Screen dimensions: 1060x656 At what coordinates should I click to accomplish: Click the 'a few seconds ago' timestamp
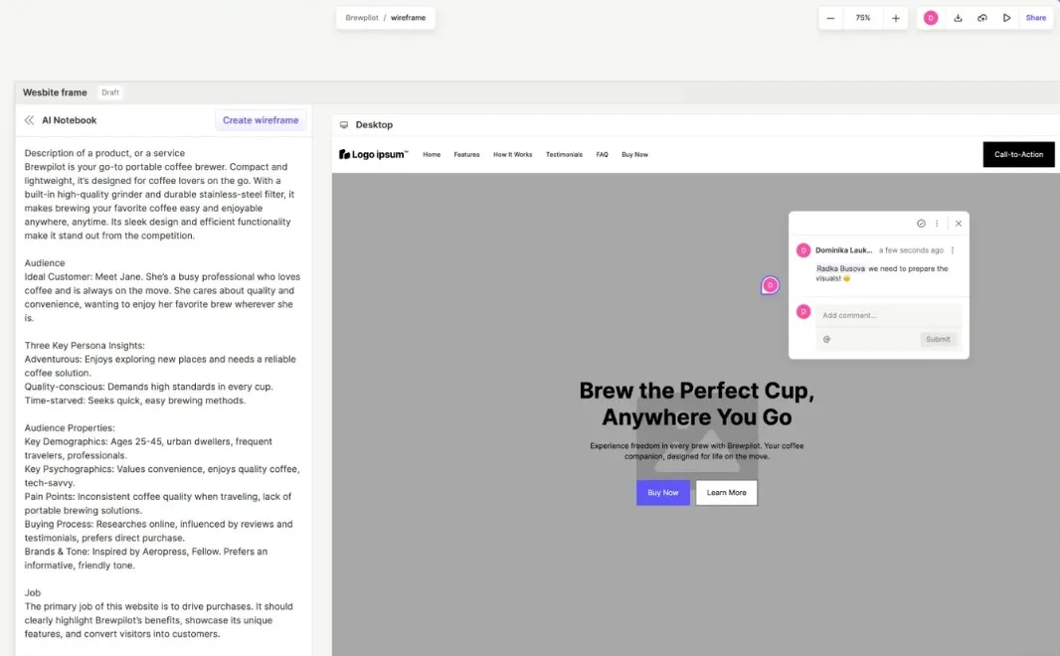(911, 250)
